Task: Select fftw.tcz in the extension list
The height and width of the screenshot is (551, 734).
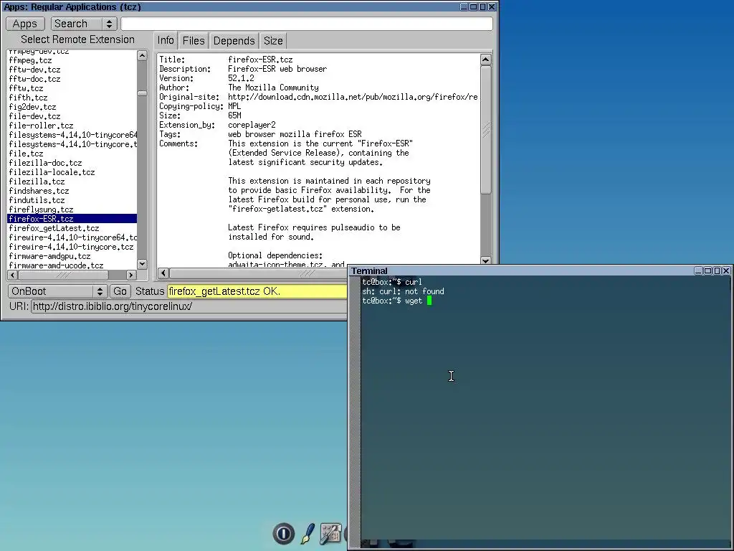Action: tap(72, 88)
